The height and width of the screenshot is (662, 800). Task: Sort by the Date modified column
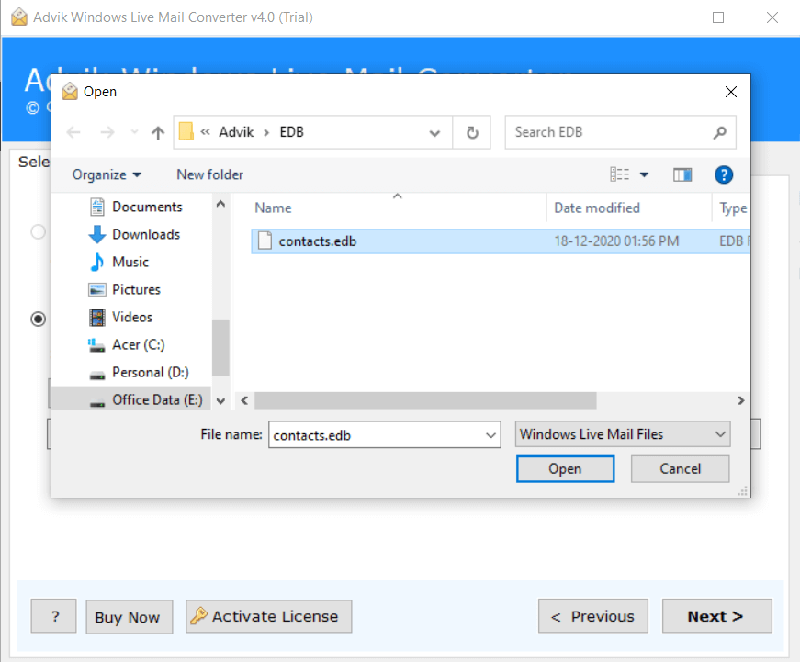597,208
